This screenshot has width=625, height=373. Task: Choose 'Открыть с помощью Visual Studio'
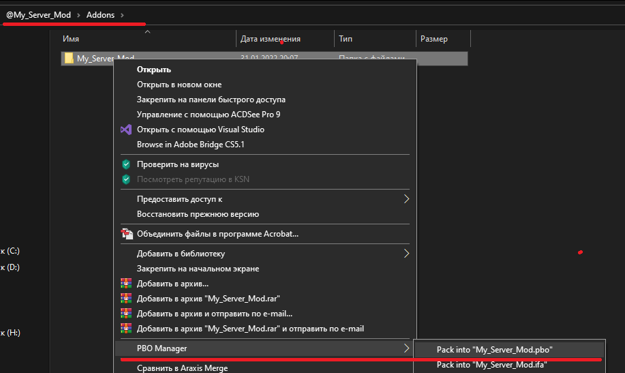tap(200, 130)
